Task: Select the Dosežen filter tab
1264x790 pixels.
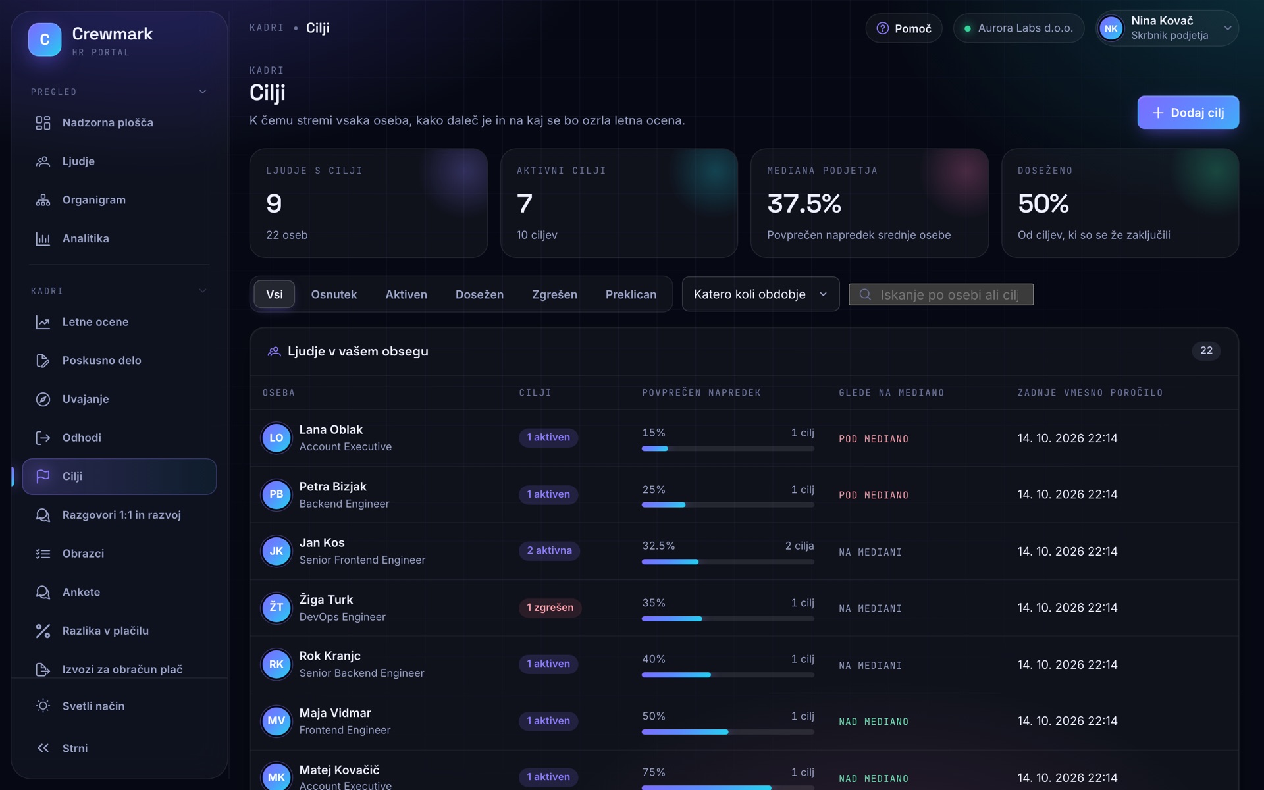Action: [479, 294]
